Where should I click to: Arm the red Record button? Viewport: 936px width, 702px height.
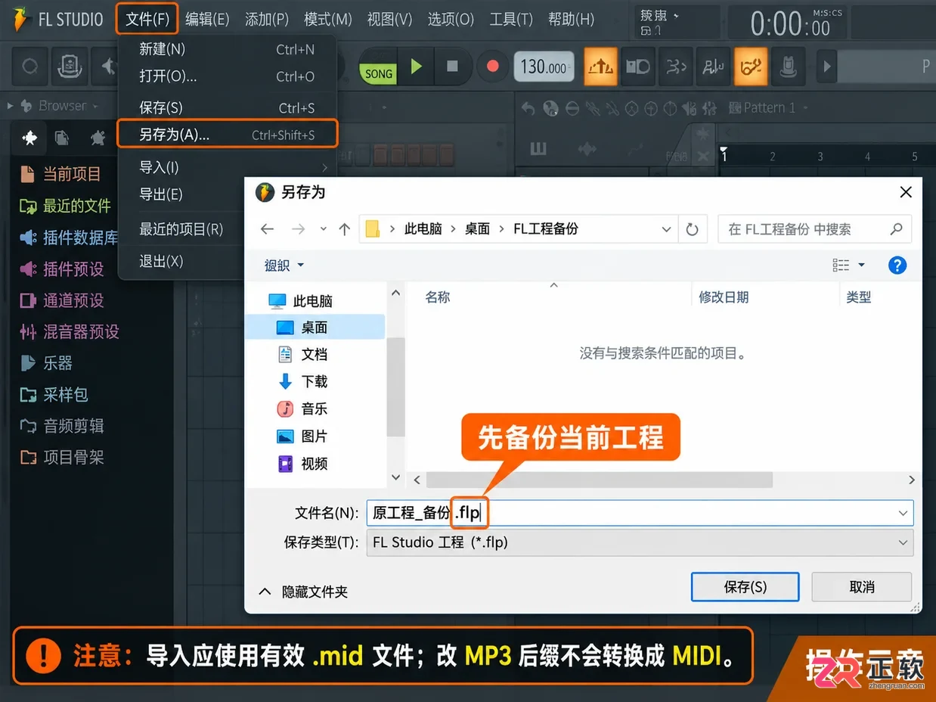click(x=492, y=67)
